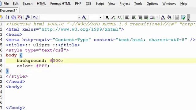
Task: Open the Options menu
Action: point(152,4)
